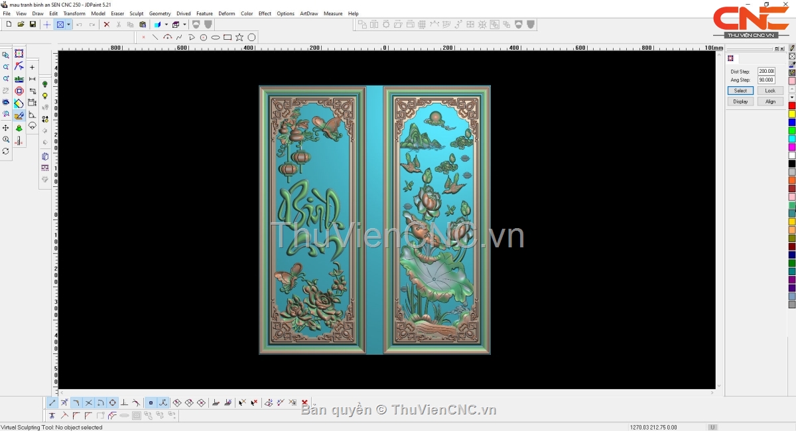Select the abc text tool
The image size is (796, 431).
(19, 79)
